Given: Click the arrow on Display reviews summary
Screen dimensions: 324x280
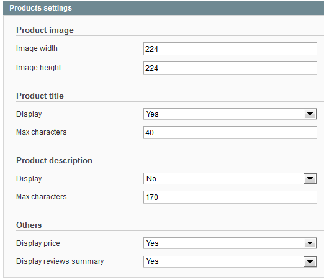Looking at the screenshot, I should tap(310, 261).
